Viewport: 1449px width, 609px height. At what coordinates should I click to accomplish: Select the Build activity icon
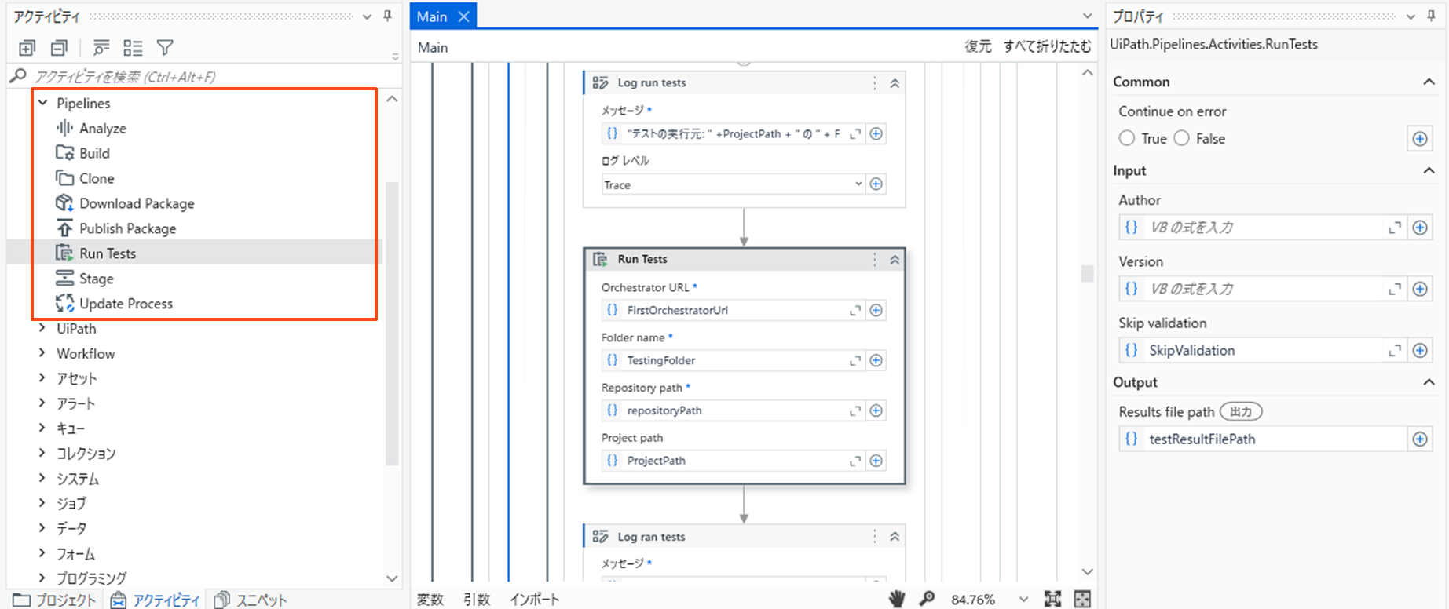coord(64,152)
